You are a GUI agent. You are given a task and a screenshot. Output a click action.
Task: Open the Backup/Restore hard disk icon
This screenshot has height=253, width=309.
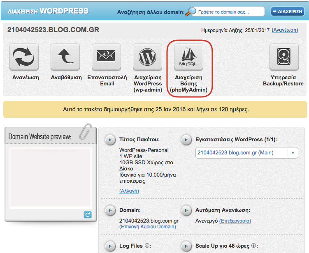click(x=284, y=57)
